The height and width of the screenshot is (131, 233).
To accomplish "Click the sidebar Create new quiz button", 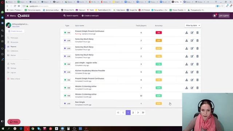I will point(15,31).
